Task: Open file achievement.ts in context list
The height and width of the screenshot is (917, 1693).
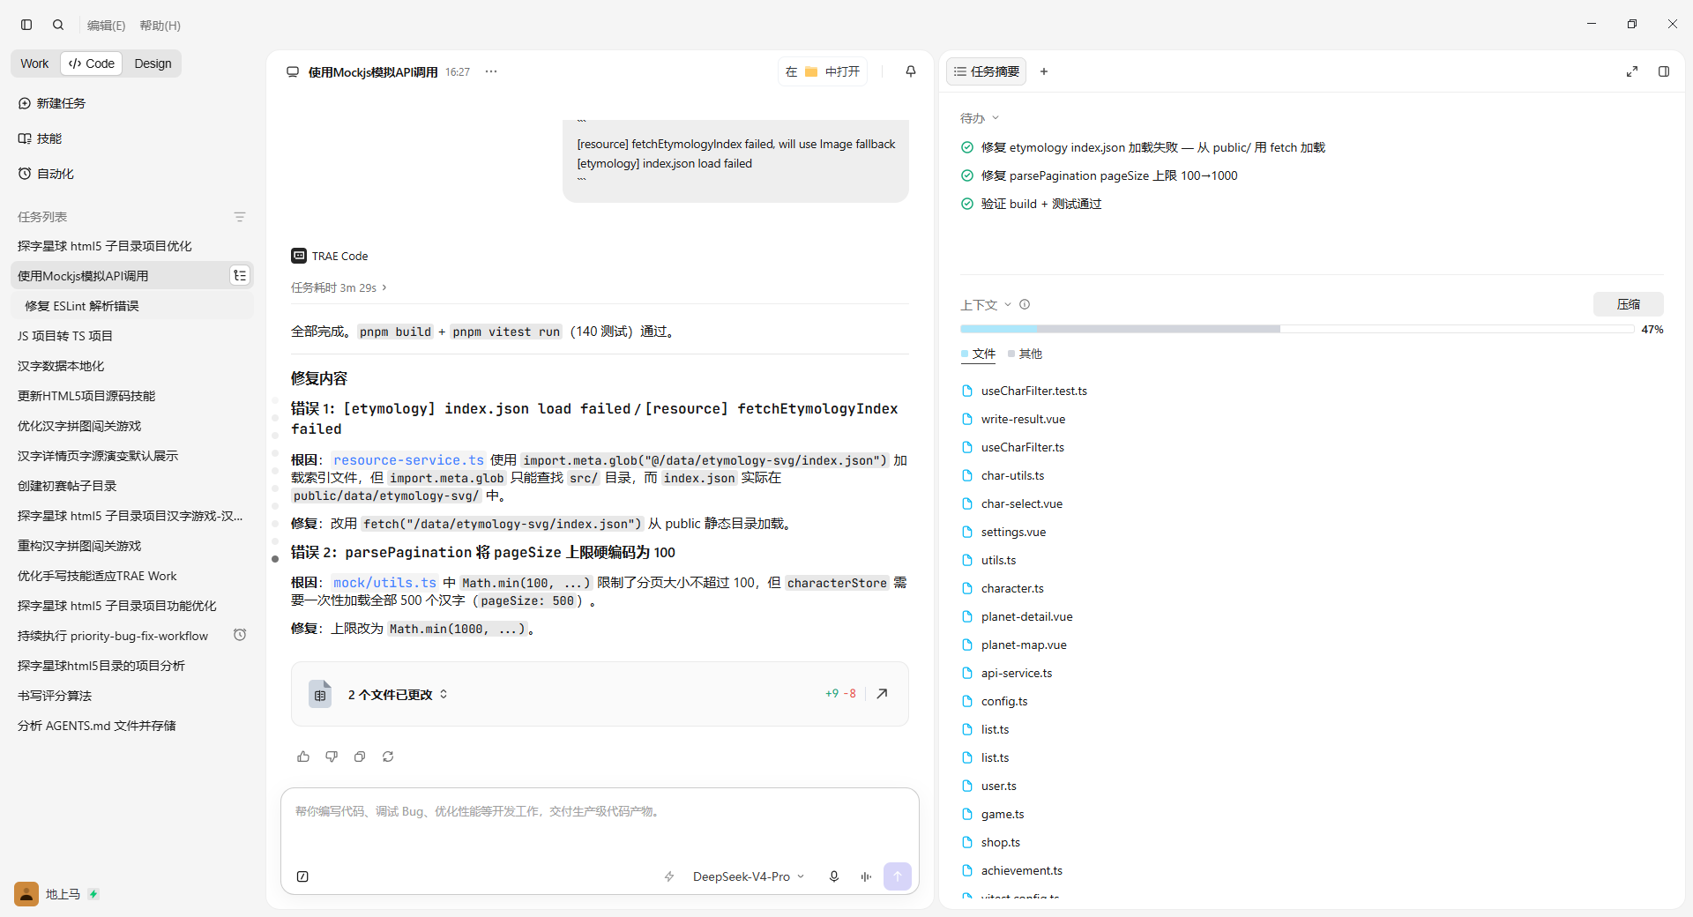Action: 1021,870
